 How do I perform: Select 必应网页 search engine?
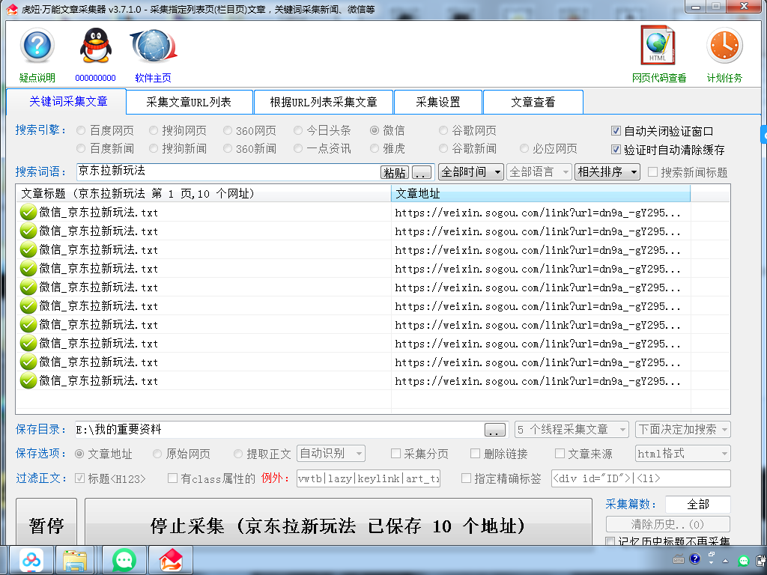click(x=524, y=149)
